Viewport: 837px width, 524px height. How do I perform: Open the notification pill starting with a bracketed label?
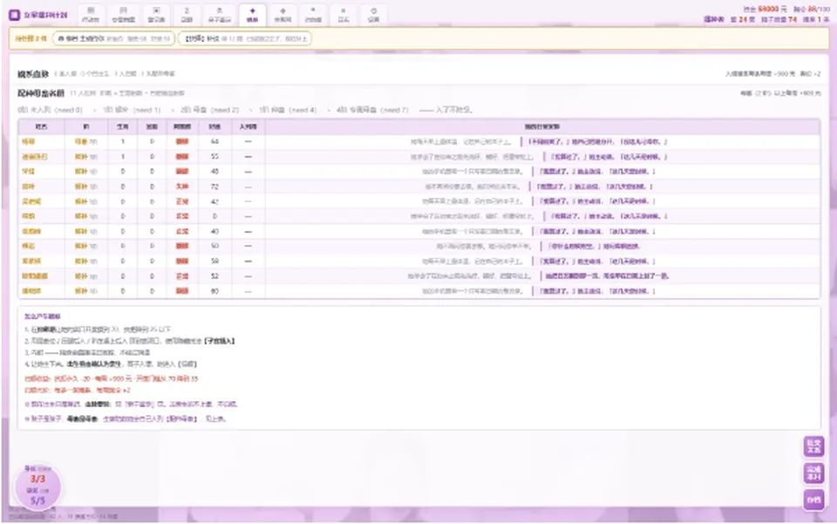pyautogui.click(x=244, y=38)
